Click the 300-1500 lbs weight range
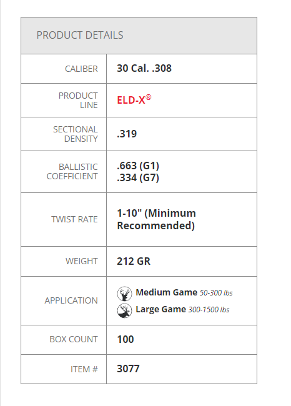Image resolution: width=291 pixels, height=406 pixels. click(x=209, y=310)
